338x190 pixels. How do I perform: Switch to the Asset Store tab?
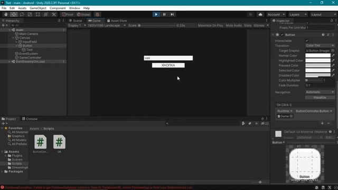click(x=117, y=21)
